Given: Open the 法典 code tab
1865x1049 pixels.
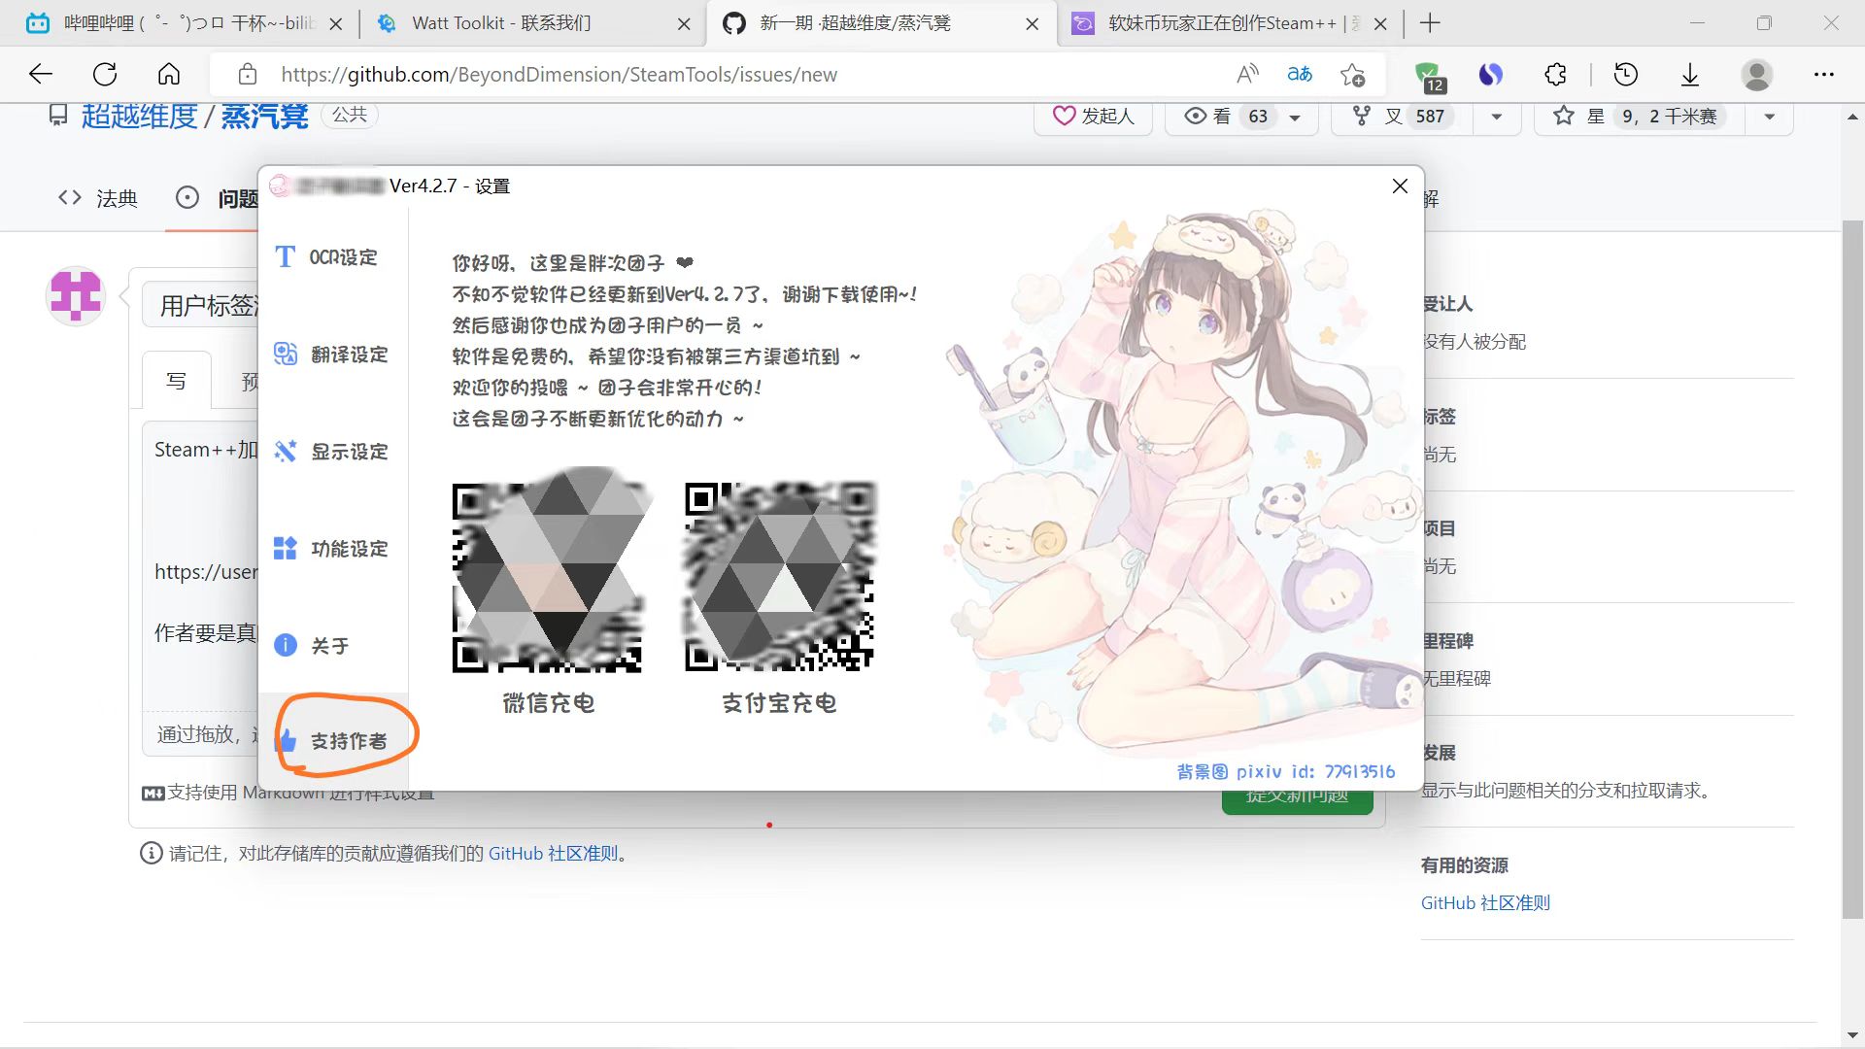Looking at the screenshot, I should coord(98,198).
